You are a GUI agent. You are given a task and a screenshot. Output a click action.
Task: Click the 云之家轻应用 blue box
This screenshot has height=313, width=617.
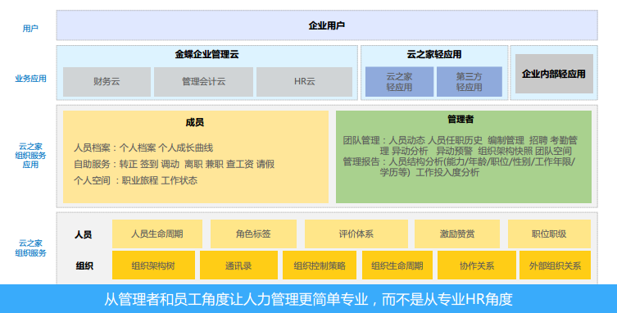pos(399,82)
